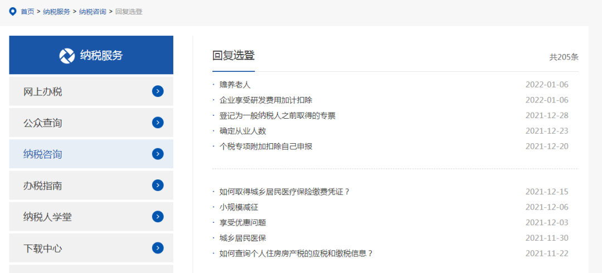This screenshot has width=602, height=273.
Task: Open 纳税服务 breadcrumb link
Action: tap(56, 12)
